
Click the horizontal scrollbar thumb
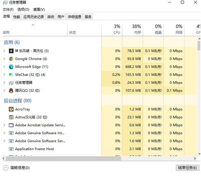[63, 159]
